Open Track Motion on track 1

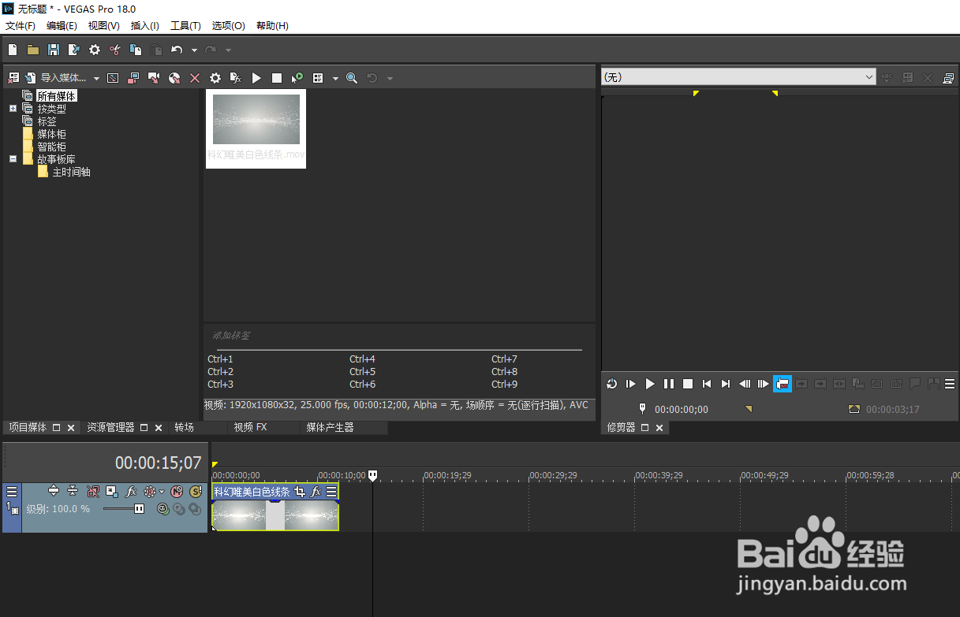point(112,491)
